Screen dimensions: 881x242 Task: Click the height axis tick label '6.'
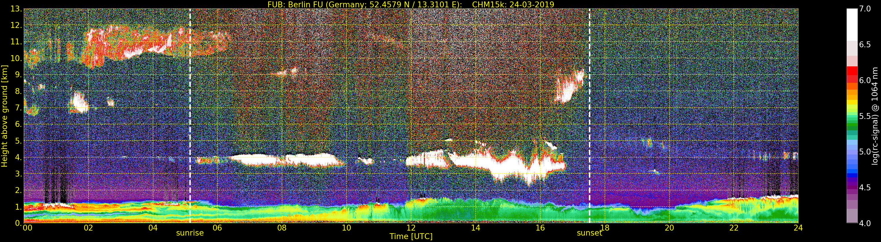18,124
